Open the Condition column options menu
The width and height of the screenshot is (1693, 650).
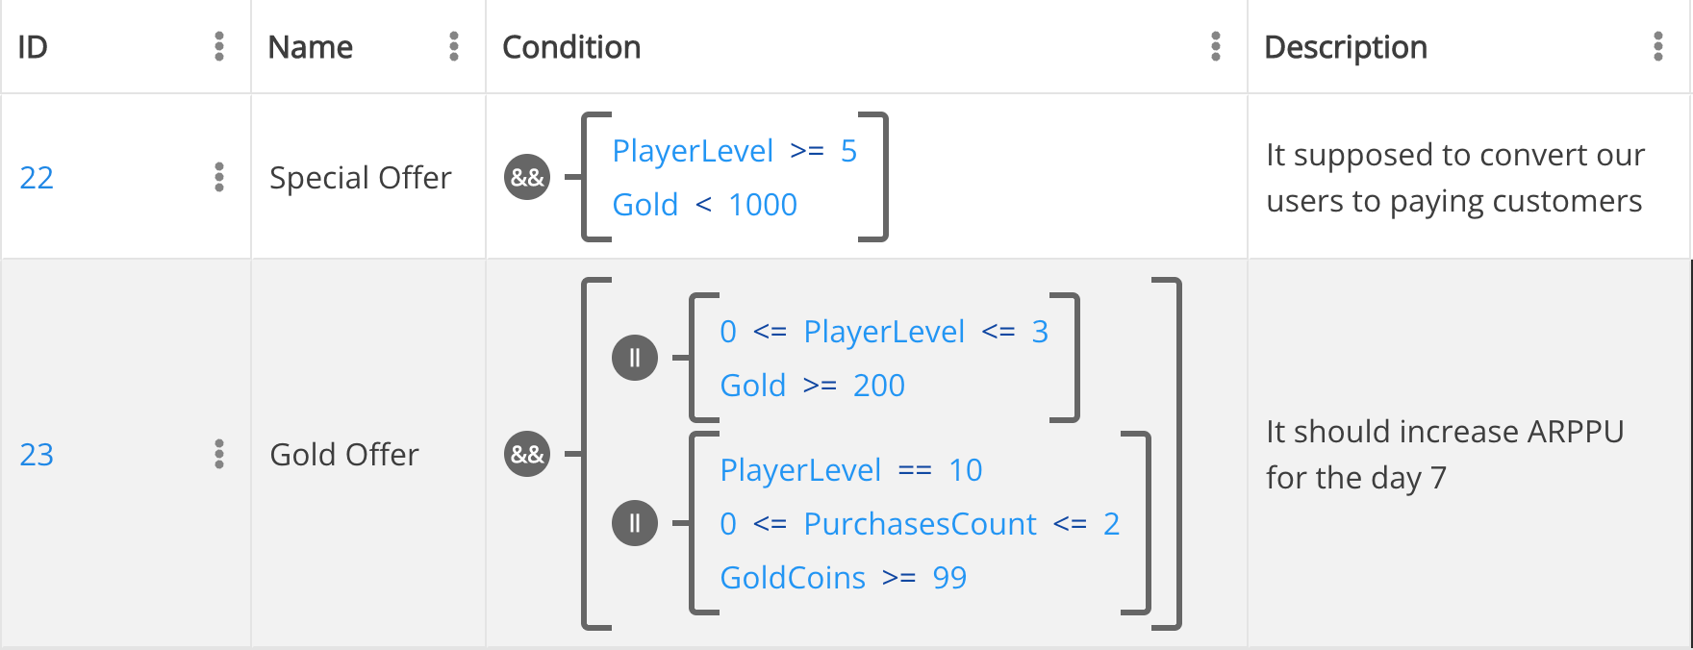pos(1216,46)
